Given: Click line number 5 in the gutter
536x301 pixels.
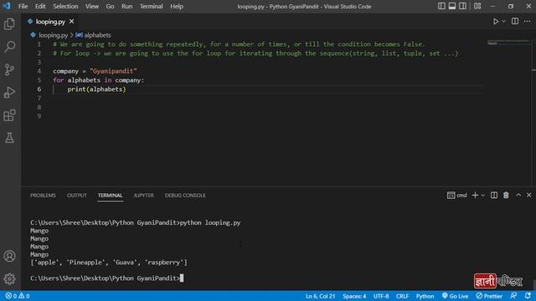Looking at the screenshot, I should [39, 80].
